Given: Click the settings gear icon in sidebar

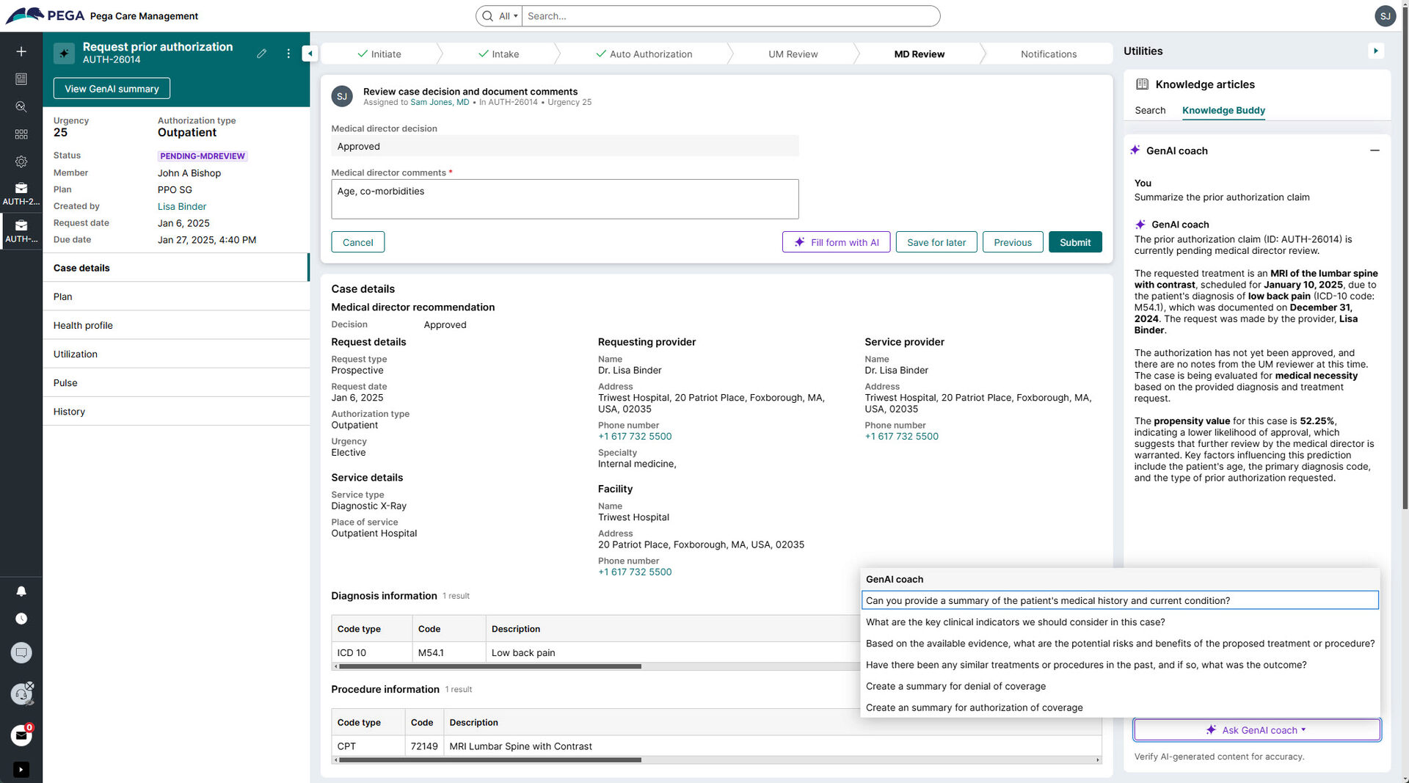Looking at the screenshot, I should (21, 161).
